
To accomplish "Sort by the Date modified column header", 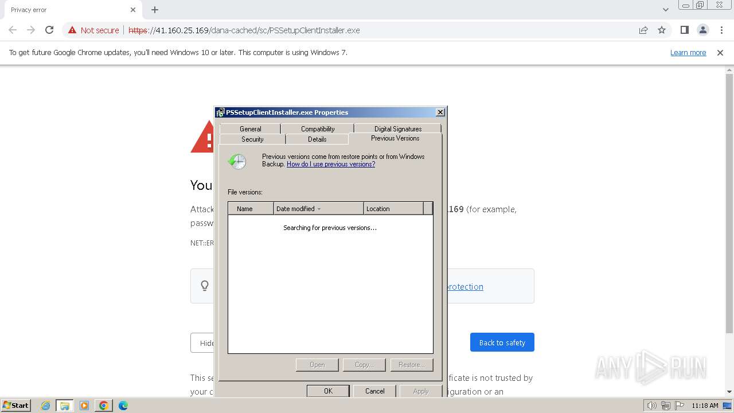I will click(318, 209).
